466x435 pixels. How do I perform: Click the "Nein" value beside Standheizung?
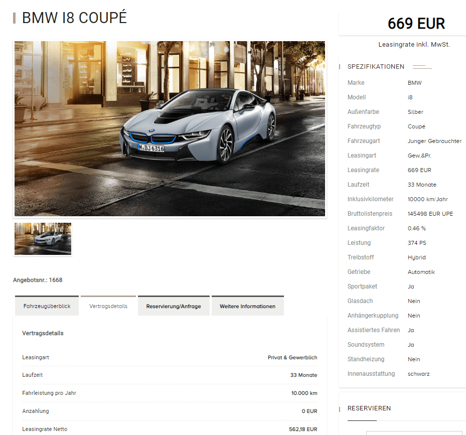point(414,359)
